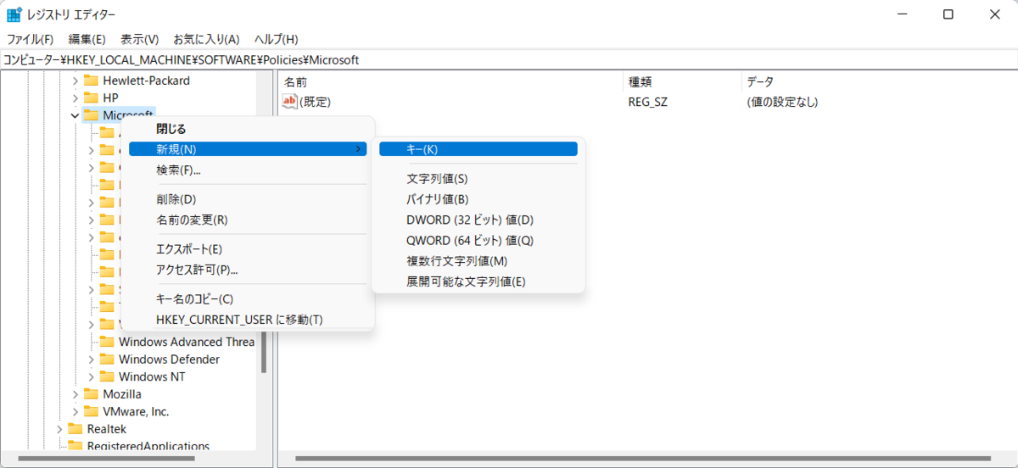Screen dimensions: 1018x468
Task: Click the Windows Defender folder icon
Action: (x=107, y=359)
